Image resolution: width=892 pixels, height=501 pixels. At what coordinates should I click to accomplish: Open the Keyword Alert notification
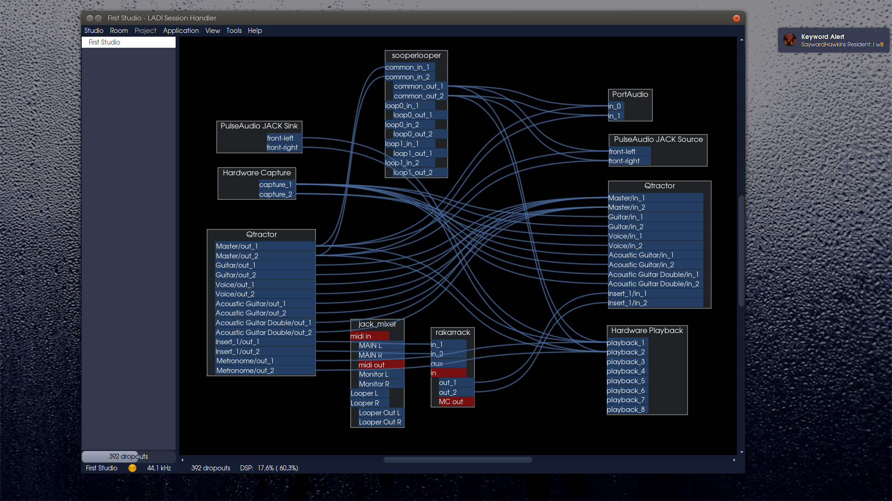pos(834,40)
